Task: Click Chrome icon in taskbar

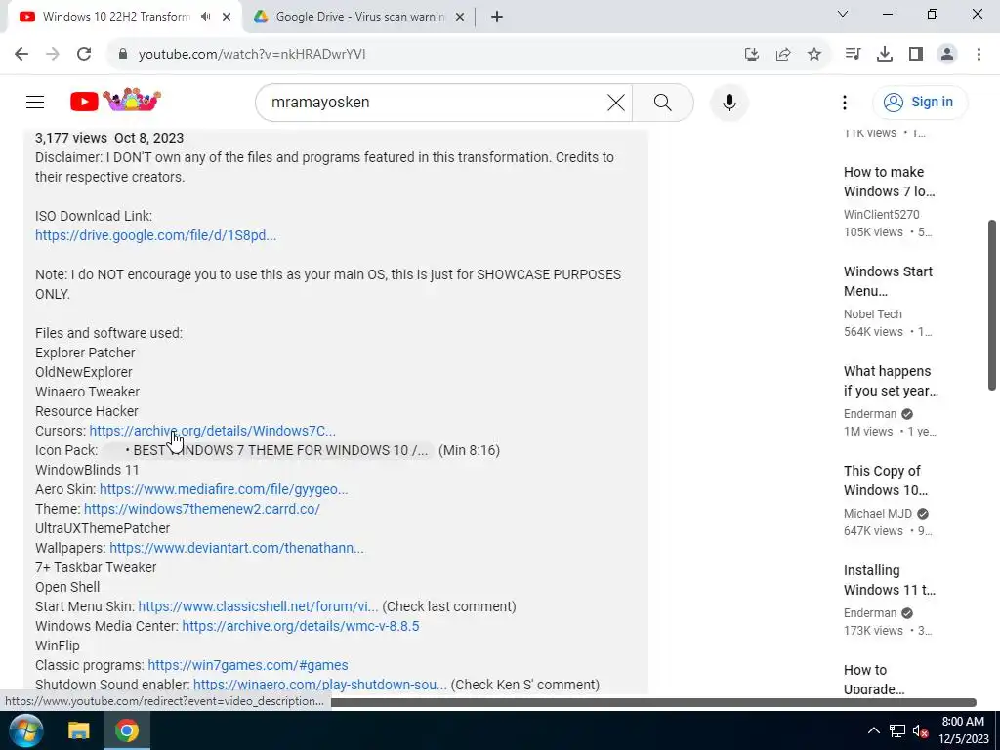Action: coord(127,730)
